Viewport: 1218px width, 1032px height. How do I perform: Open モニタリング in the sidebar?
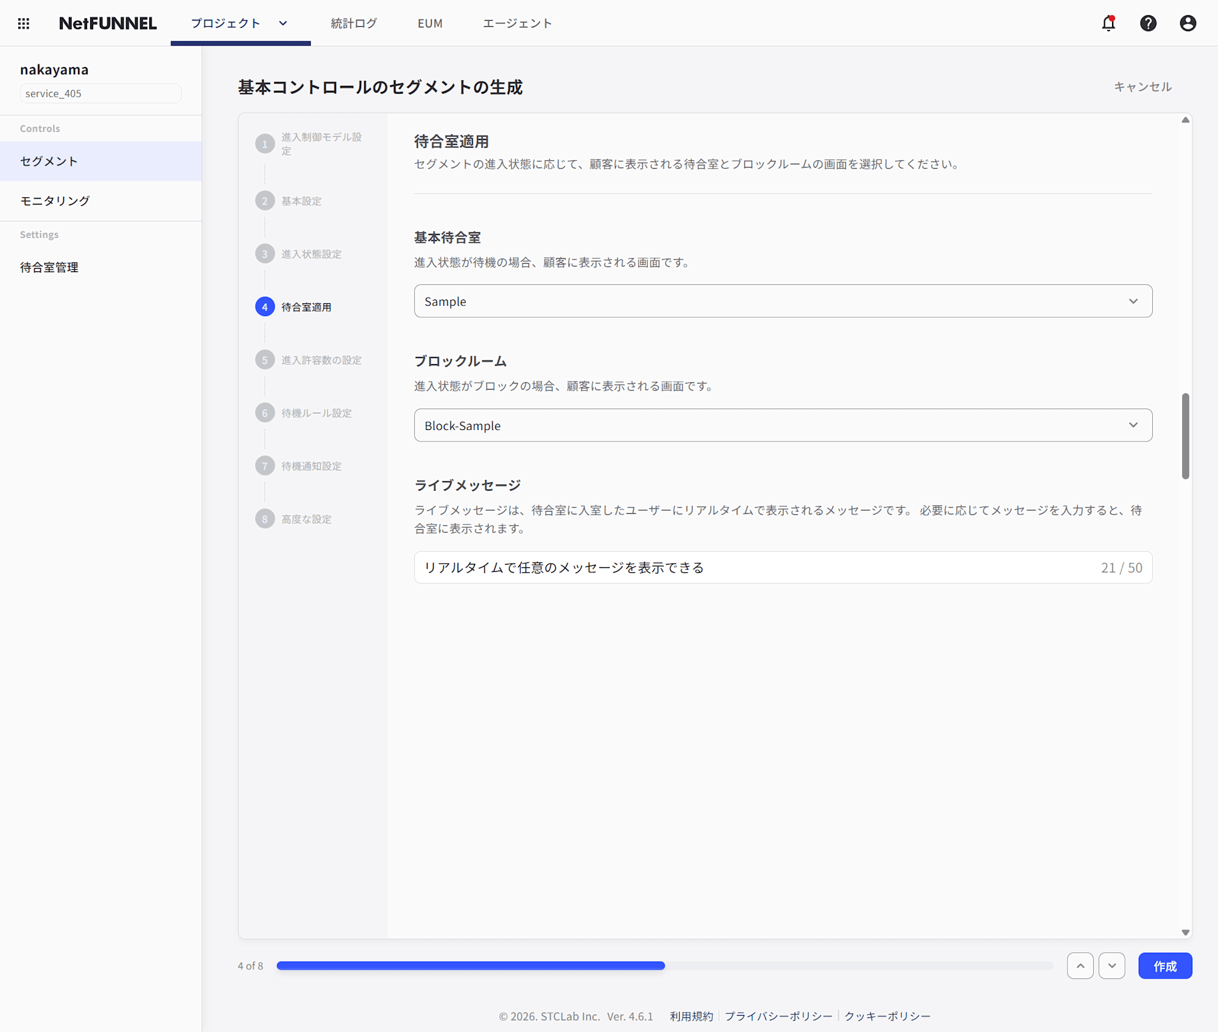coord(55,200)
